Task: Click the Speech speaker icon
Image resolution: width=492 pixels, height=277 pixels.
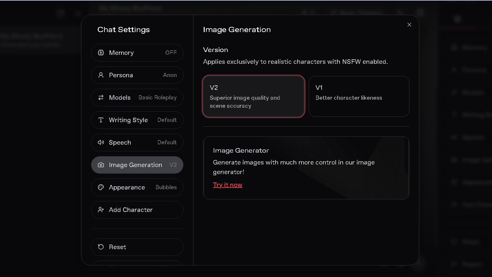Action: pyautogui.click(x=101, y=142)
